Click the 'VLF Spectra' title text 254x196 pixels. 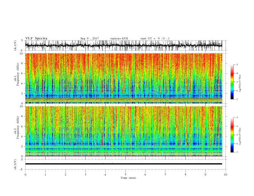[x=36, y=38]
